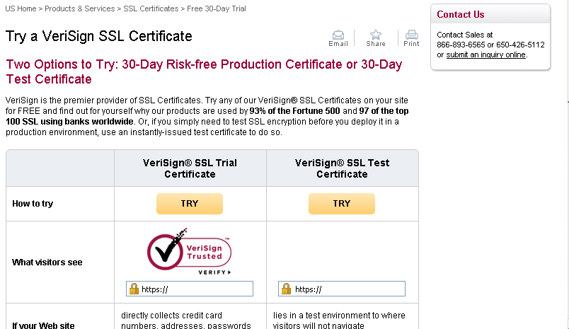Click the https:// field under Test Certificate
This screenshot has height=329, width=569.
pyautogui.click(x=348, y=289)
